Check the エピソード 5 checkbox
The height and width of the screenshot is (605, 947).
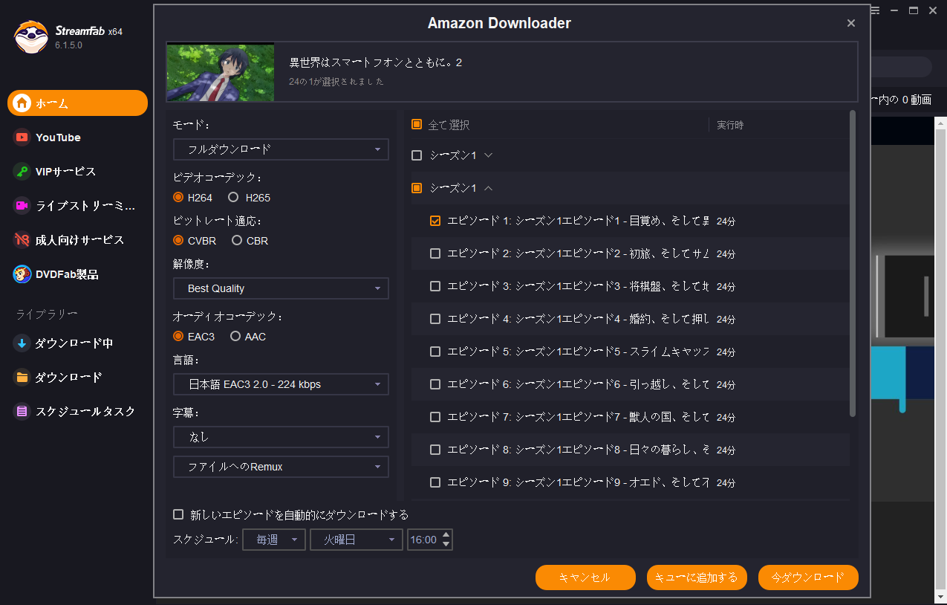point(435,352)
